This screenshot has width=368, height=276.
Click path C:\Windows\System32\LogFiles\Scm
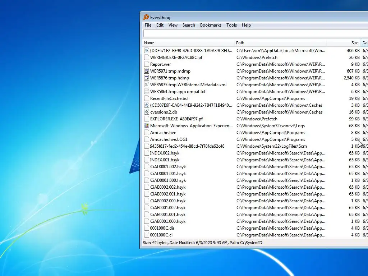click(272, 146)
